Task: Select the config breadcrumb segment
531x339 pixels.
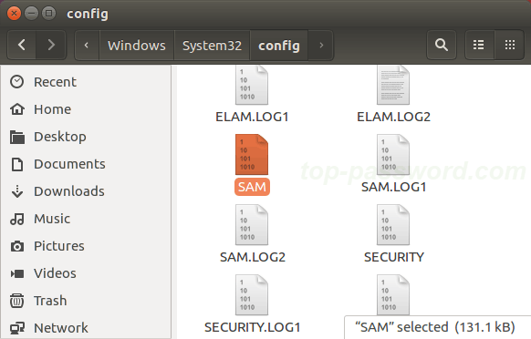Action: tap(279, 45)
